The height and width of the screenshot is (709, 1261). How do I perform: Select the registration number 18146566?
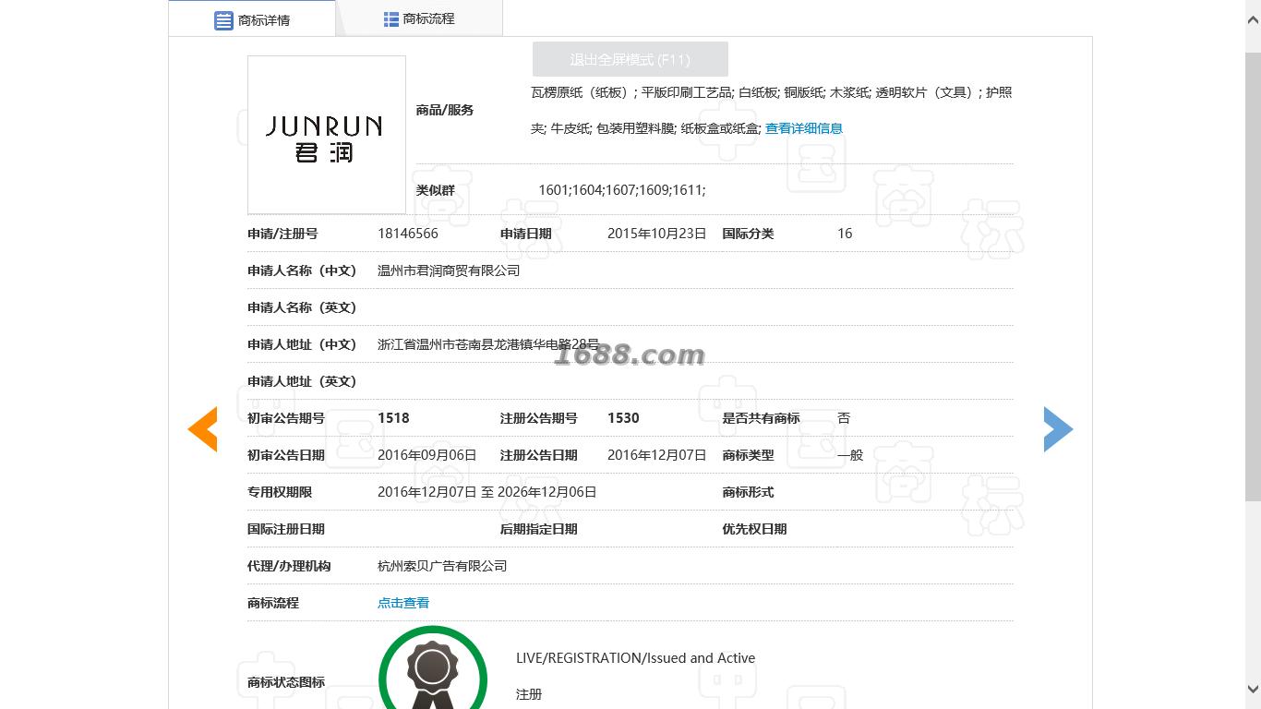[408, 234]
